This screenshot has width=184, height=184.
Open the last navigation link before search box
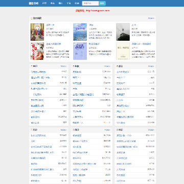click(x=77, y=3)
